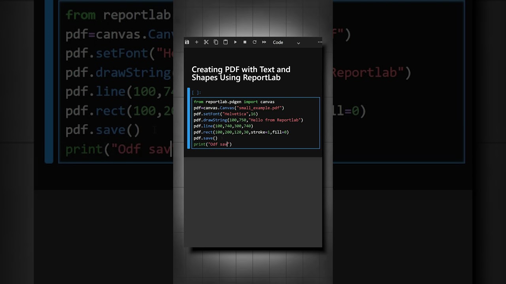Click the canvas.Canvas small_example.pdf line
The width and height of the screenshot is (506, 284).
(x=239, y=108)
